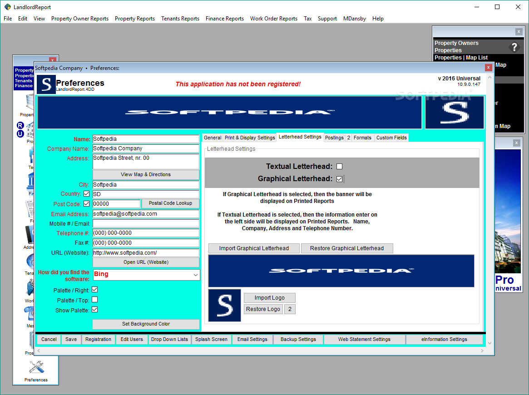
Task: Click the S logo beside Preferences title
Action: [46, 84]
